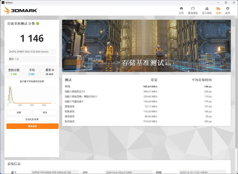Image resolution: width=238 pixels, height=174 pixels.
Task: Click the score distribution chart
Action: coord(32,95)
